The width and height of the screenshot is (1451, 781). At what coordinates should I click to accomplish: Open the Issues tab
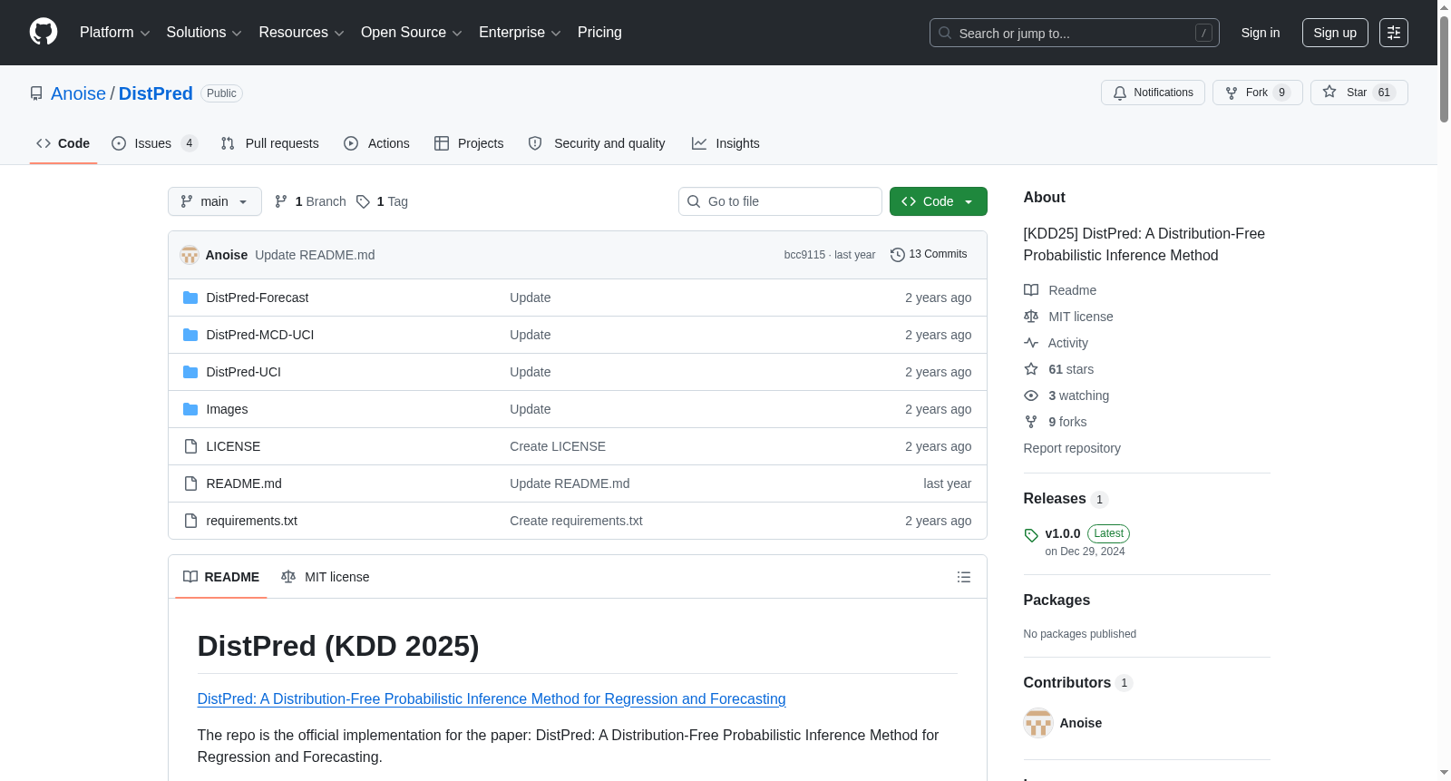click(154, 143)
